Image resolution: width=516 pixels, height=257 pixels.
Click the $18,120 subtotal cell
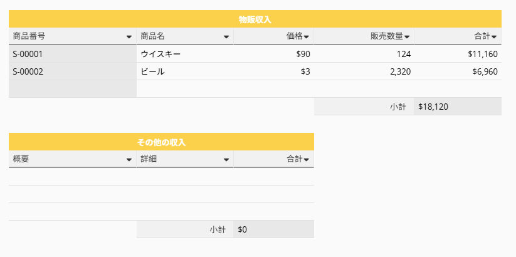[458, 107]
